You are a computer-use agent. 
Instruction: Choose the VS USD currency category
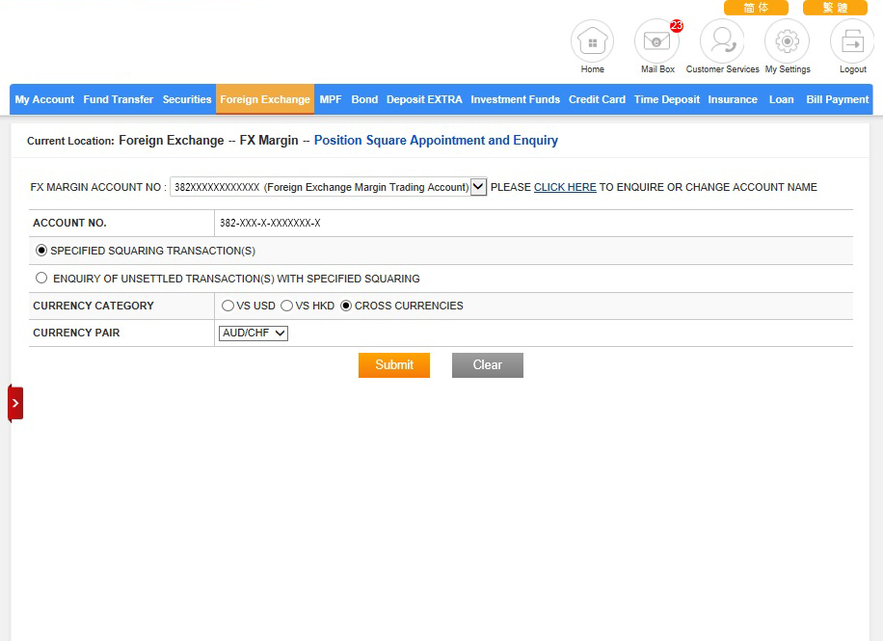click(x=227, y=306)
